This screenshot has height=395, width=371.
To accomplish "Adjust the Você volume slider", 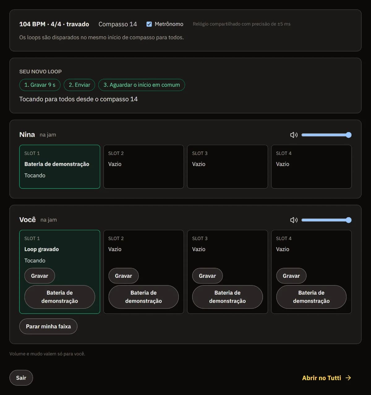I will tap(326, 220).
